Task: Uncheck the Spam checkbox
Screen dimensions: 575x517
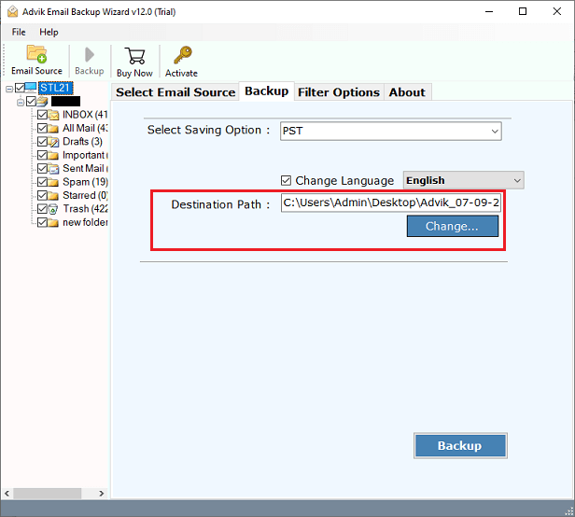Action: [42, 182]
